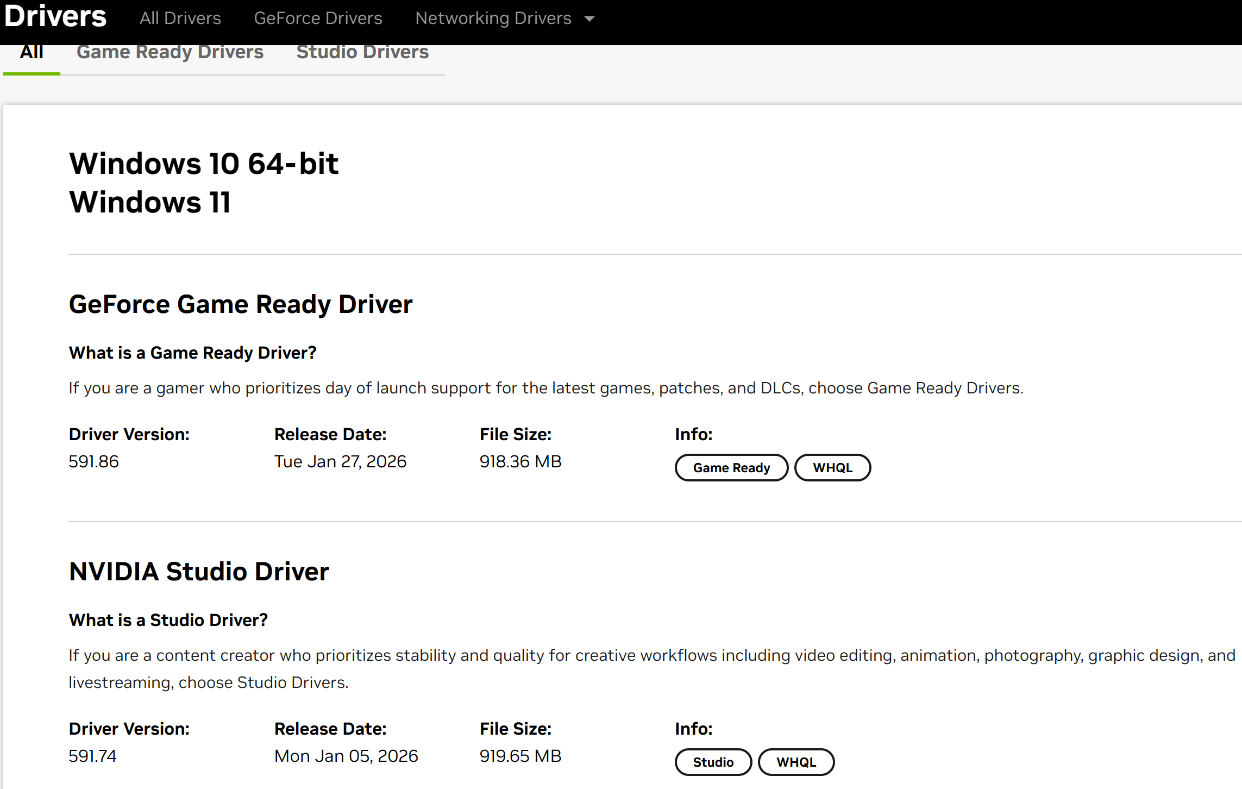Open the All Drivers nav link
The image size is (1242, 789).
(180, 18)
